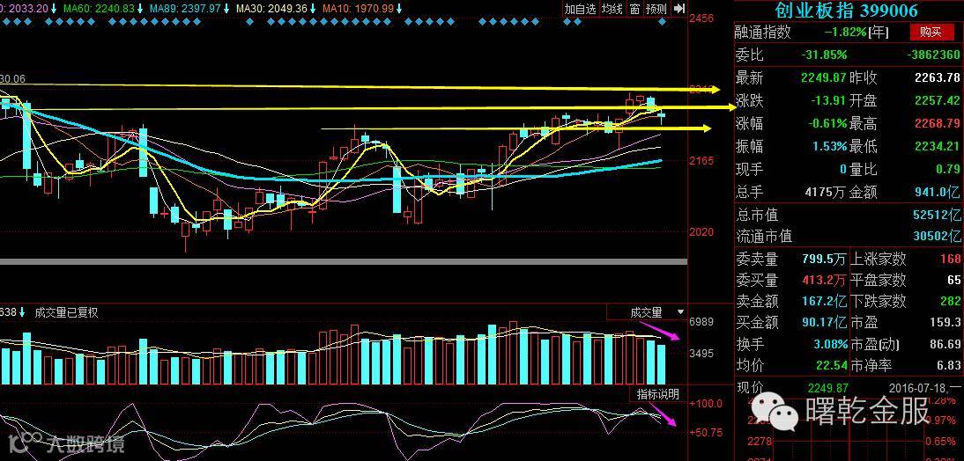Click the 量比 value 0.79

(x=949, y=169)
